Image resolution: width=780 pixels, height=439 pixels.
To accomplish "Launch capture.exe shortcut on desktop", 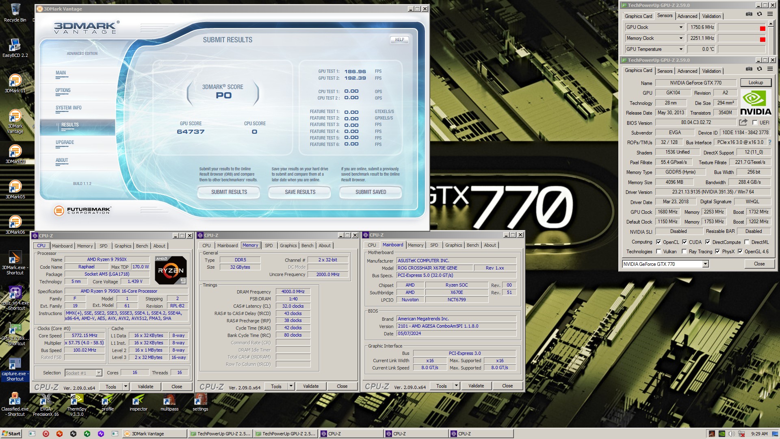I will pos(15,369).
